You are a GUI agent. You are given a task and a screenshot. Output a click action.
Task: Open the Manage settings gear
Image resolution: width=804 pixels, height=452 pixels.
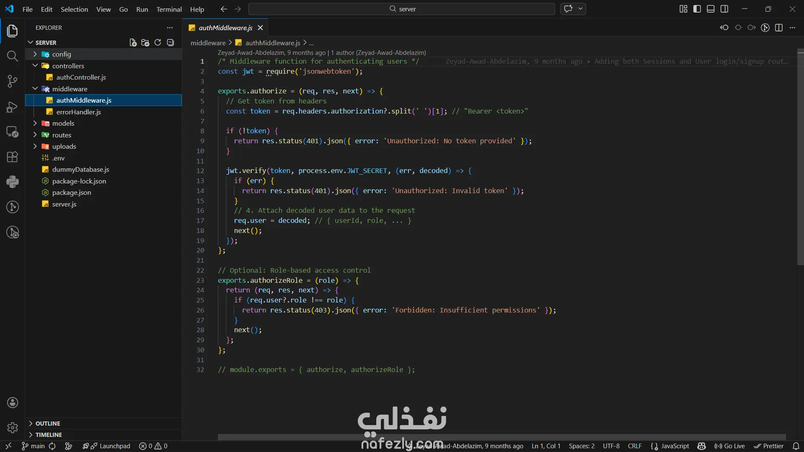(x=12, y=428)
